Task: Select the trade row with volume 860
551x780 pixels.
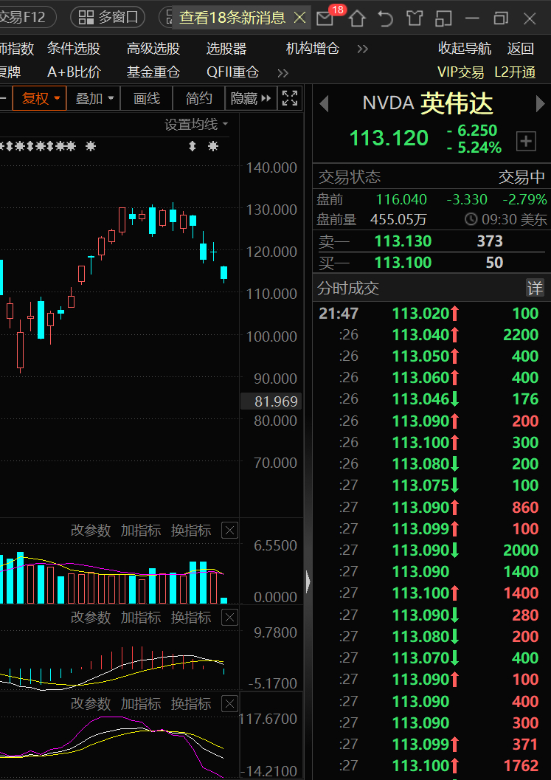Action: (432, 508)
